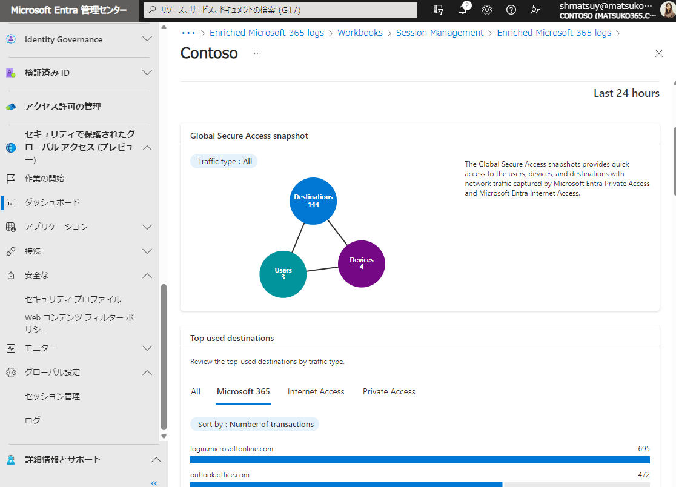The width and height of the screenshot is (676, 487).
Task: Click the アクセス許可の管理 cloud icon
Action: click(x=12, y=107)
